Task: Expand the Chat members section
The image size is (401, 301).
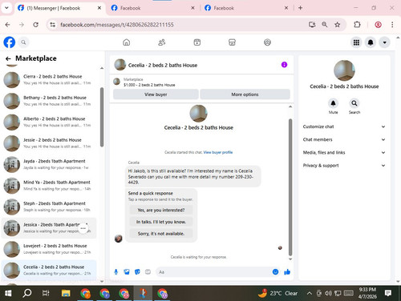Action: click(x=344, y=139)
